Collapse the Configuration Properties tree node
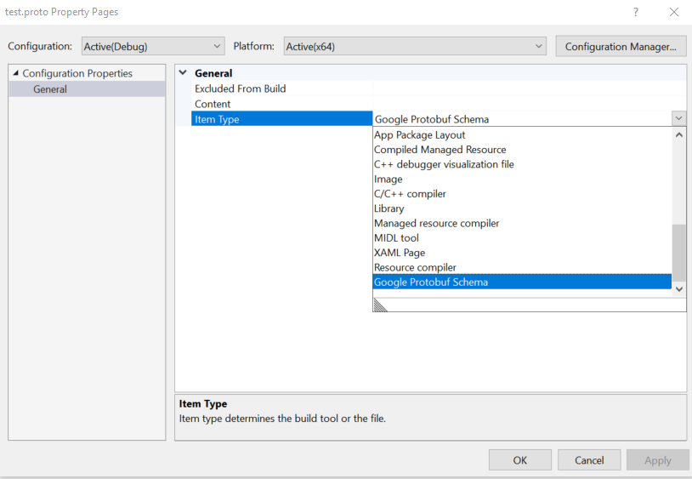 click(16, 73)
